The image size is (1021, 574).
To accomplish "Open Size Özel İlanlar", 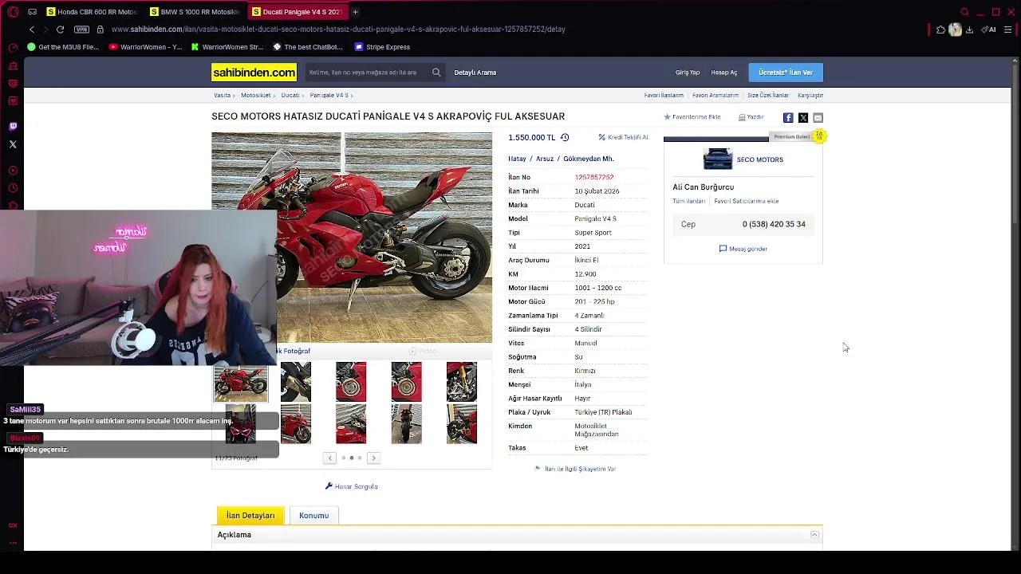I will (768, 95).
